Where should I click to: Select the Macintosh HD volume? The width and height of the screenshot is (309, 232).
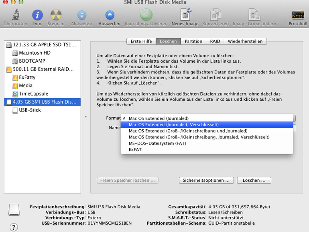click(x=43, y=53)
